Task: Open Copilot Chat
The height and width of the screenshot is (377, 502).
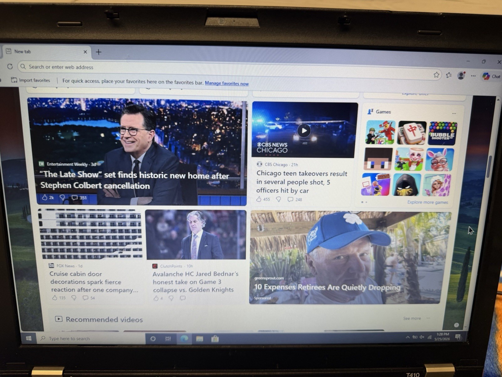Action: (x=491, y=76)
